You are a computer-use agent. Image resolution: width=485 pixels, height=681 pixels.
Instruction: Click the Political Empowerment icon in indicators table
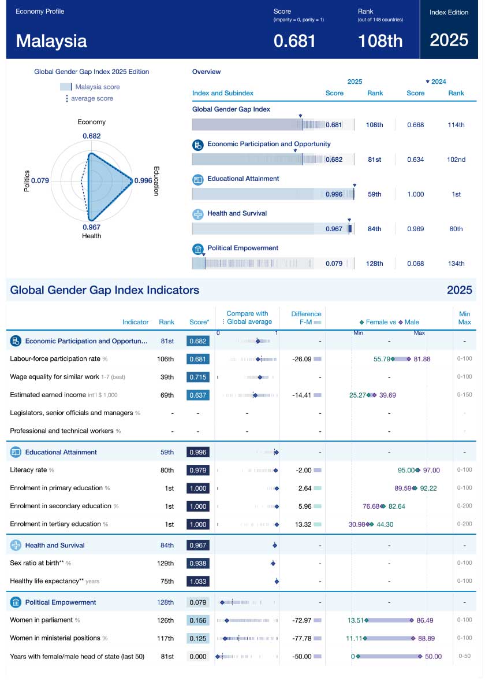coord(16,602)
